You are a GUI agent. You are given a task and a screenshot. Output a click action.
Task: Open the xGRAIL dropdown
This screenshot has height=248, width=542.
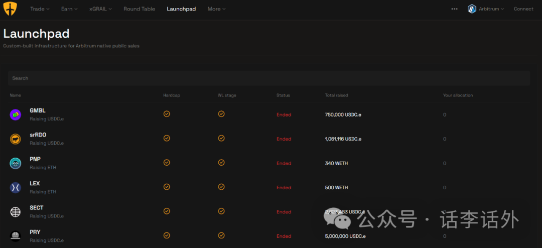pos(100,9)
